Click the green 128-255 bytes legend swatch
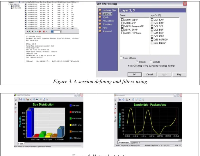200x156 pixels. tap(71, 118)
